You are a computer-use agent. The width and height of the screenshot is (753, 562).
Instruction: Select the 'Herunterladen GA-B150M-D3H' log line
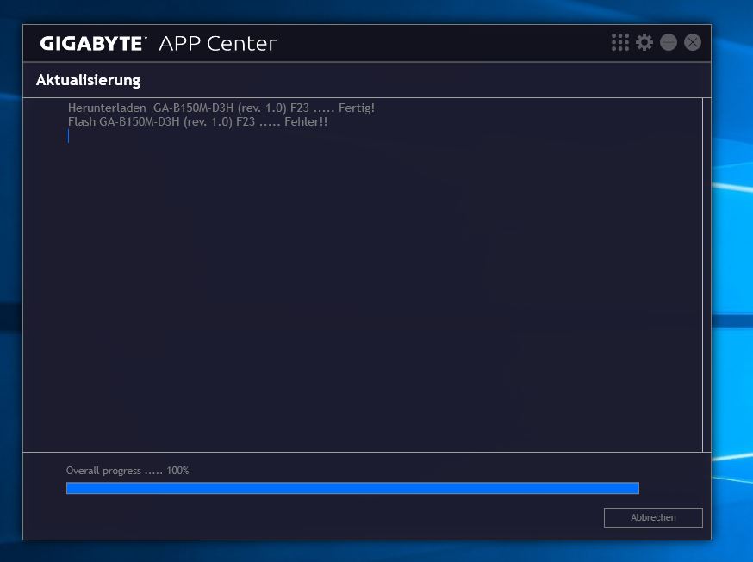[221, 108]
